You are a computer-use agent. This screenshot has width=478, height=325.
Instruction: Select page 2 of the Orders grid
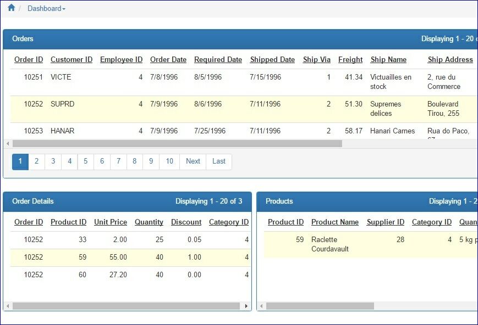pos(36,161)
